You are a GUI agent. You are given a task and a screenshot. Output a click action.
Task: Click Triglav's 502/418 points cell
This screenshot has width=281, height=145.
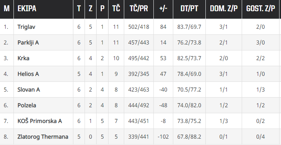coord(139,27)
